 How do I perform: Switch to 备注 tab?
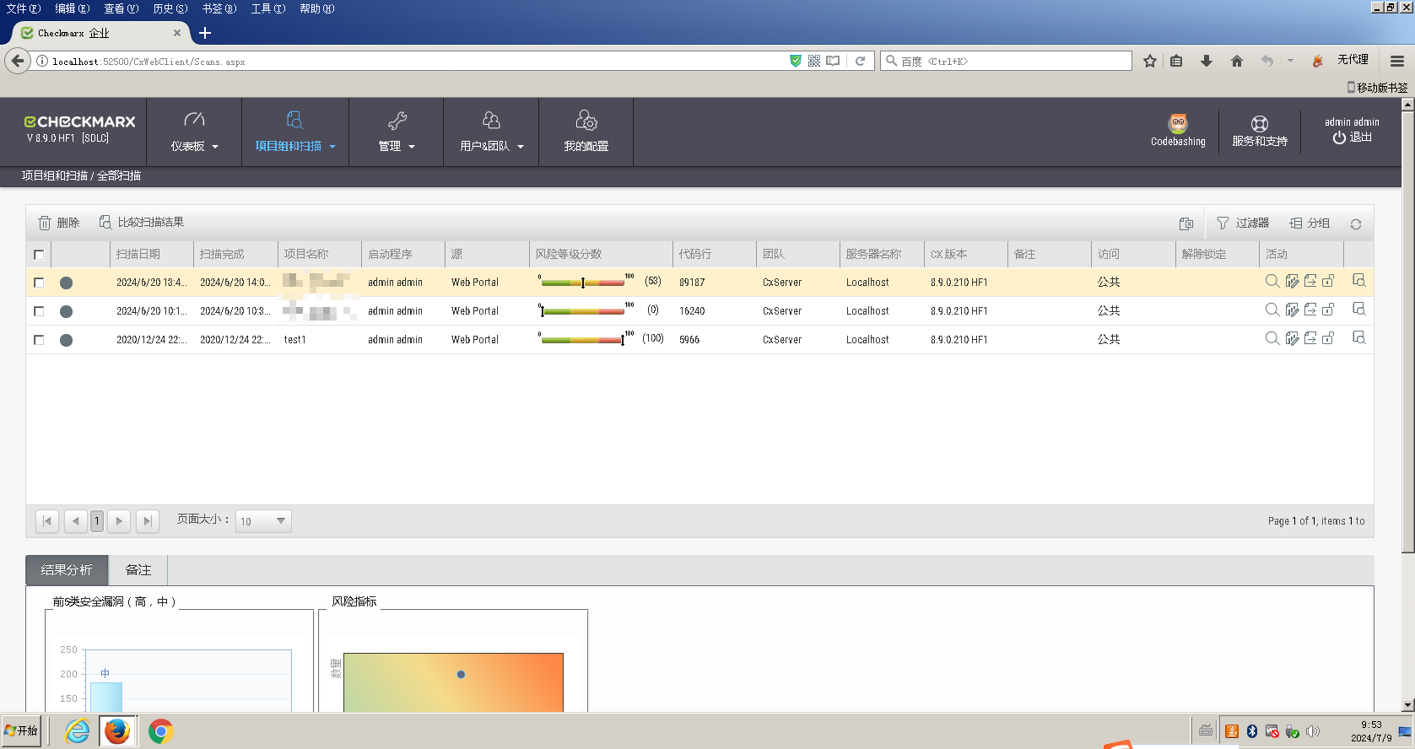pos(138,570)
